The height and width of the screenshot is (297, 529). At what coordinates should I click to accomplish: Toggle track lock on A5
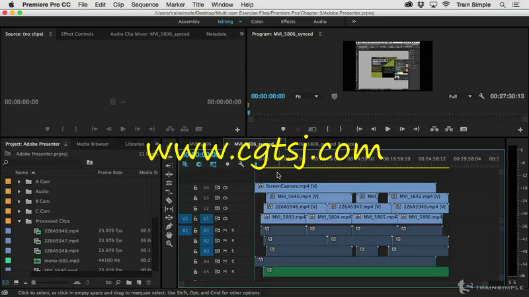coord(195,271)
